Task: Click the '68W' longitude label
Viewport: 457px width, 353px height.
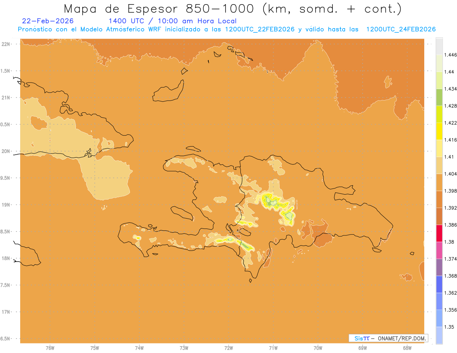Action: (407, 348)
